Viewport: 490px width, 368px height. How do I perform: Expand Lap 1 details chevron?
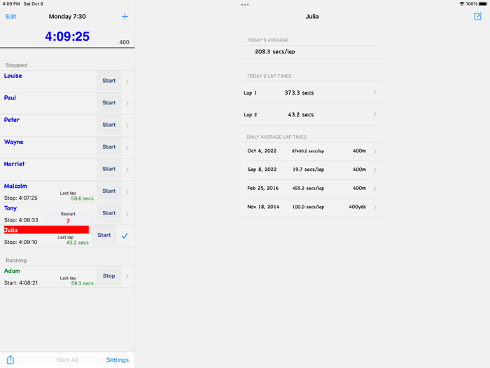(375, 93)
